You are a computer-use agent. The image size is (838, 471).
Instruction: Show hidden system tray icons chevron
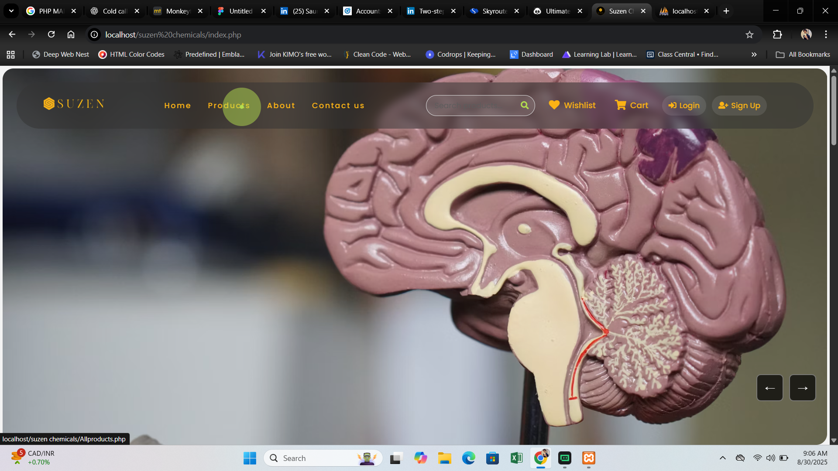pyautogui.click(x=722, y=458)
